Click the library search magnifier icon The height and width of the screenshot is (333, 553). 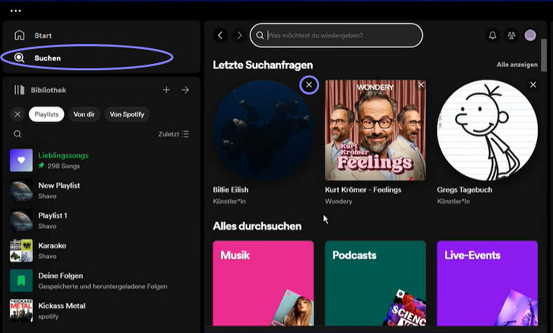coord(17,134)
